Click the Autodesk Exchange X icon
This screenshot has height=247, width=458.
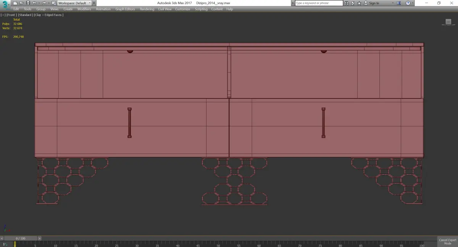tap(400, 3)
